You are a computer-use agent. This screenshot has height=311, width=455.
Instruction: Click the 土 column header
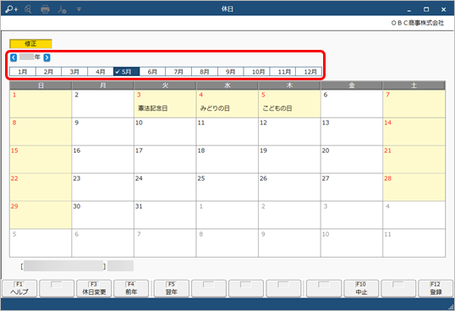[414, 85]
